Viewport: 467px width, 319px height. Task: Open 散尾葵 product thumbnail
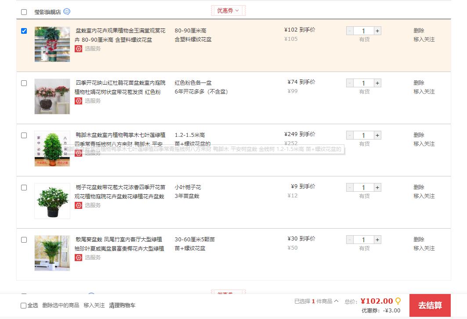pos(52,253)
